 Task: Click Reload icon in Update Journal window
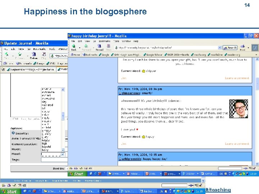(x=34, y=54)
